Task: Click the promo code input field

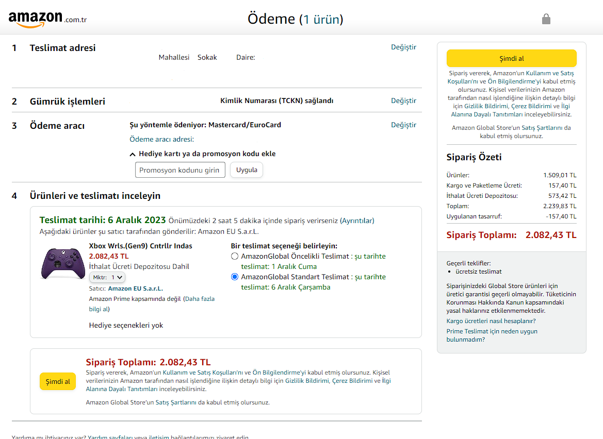Action: click(x=180, y=170)
